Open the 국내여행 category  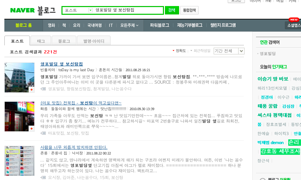(94, 25)
